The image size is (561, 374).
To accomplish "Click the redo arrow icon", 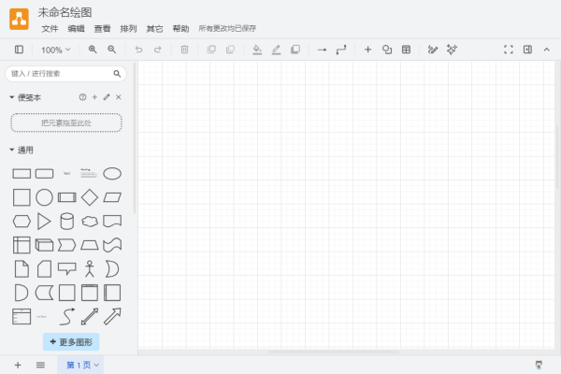I will click(x=157, y=50).
